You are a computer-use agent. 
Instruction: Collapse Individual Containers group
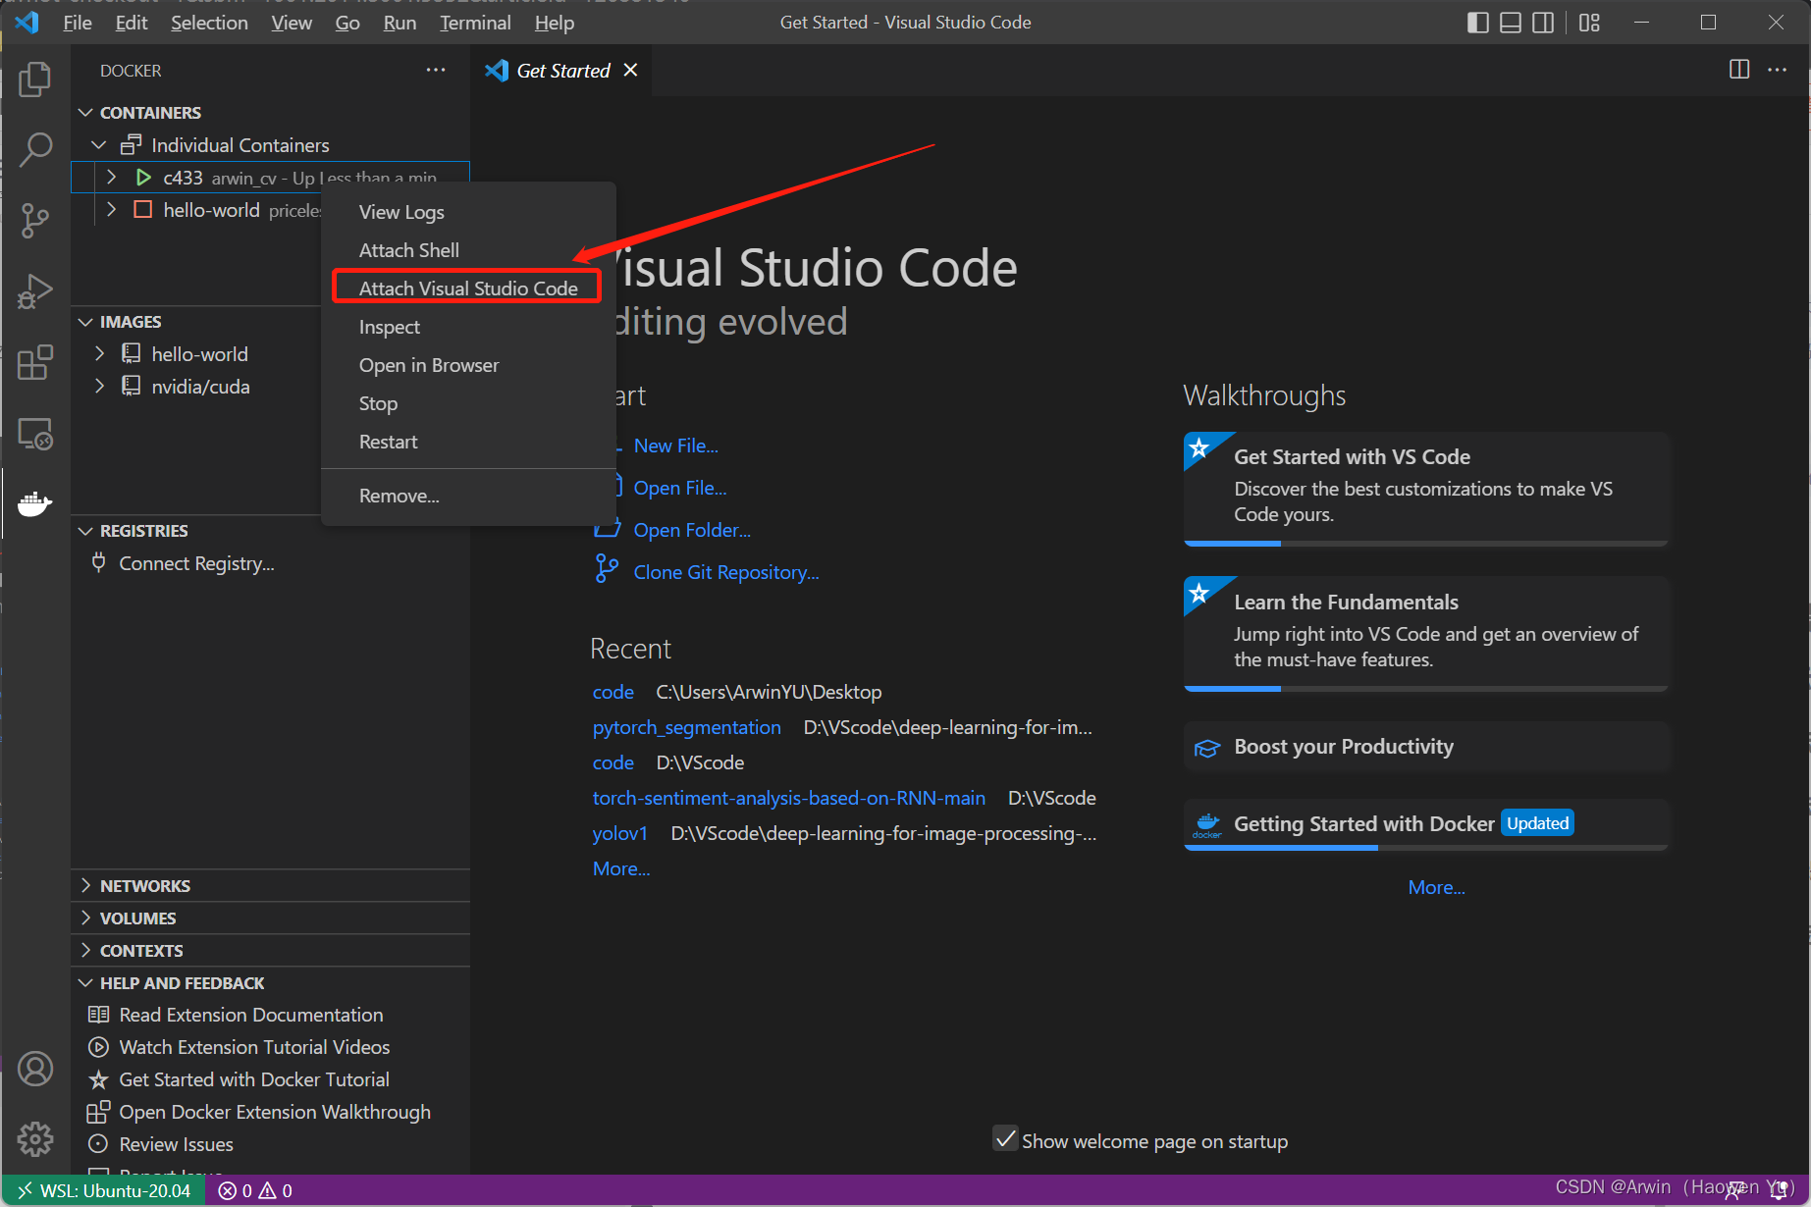tap(98, 145)
